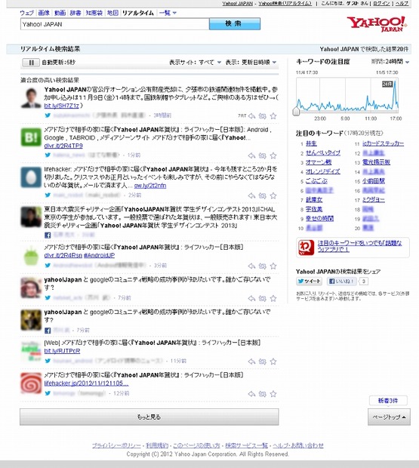Star the first yahoo!Japan と google tweet
419x468 pixels.
click(x=273, y=298)
